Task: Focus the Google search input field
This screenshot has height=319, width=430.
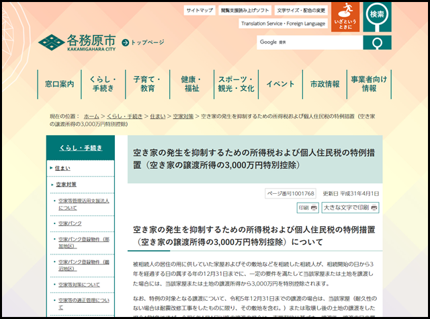Action: pos(310,42)
